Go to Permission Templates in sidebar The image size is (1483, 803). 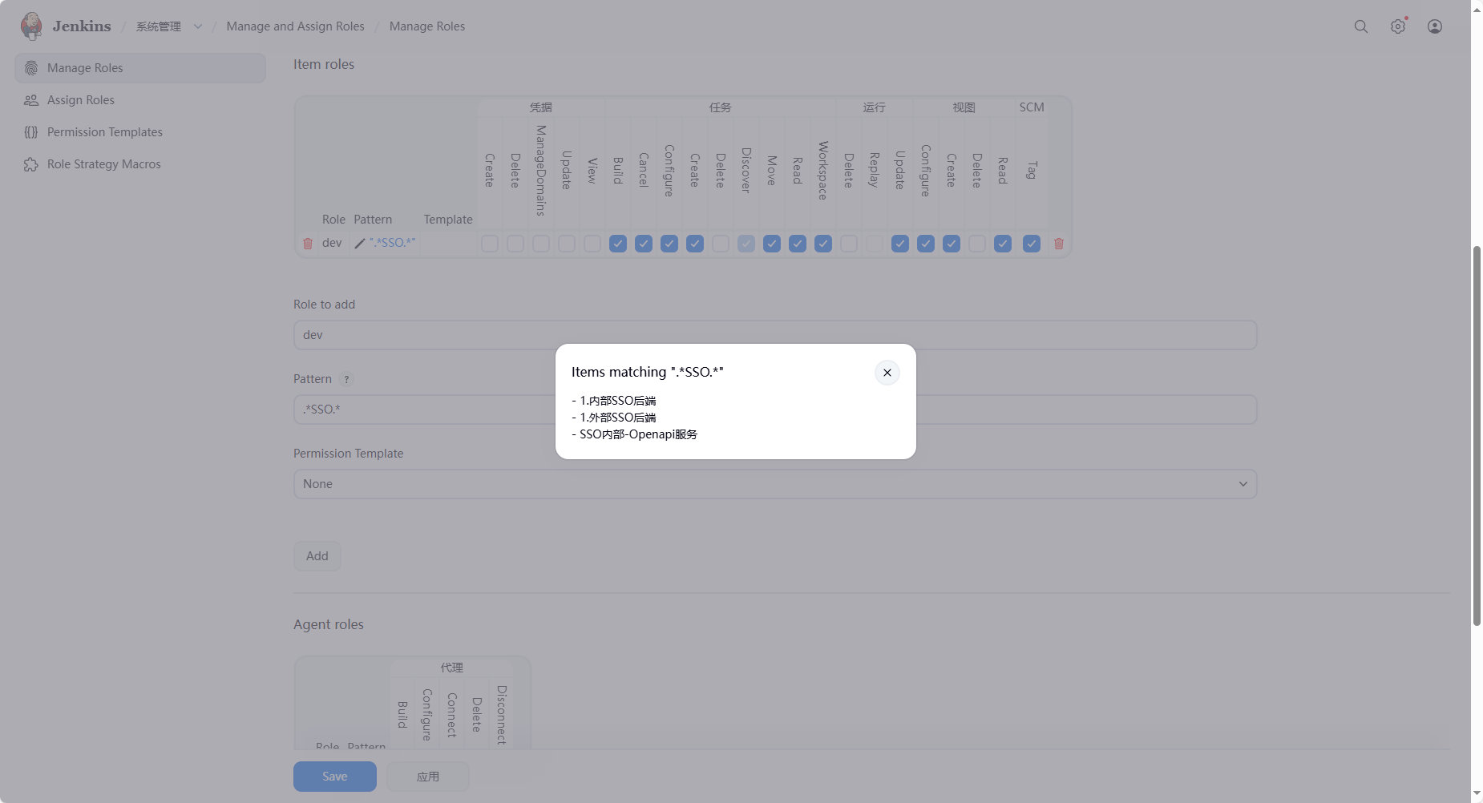tap(104, 132)
